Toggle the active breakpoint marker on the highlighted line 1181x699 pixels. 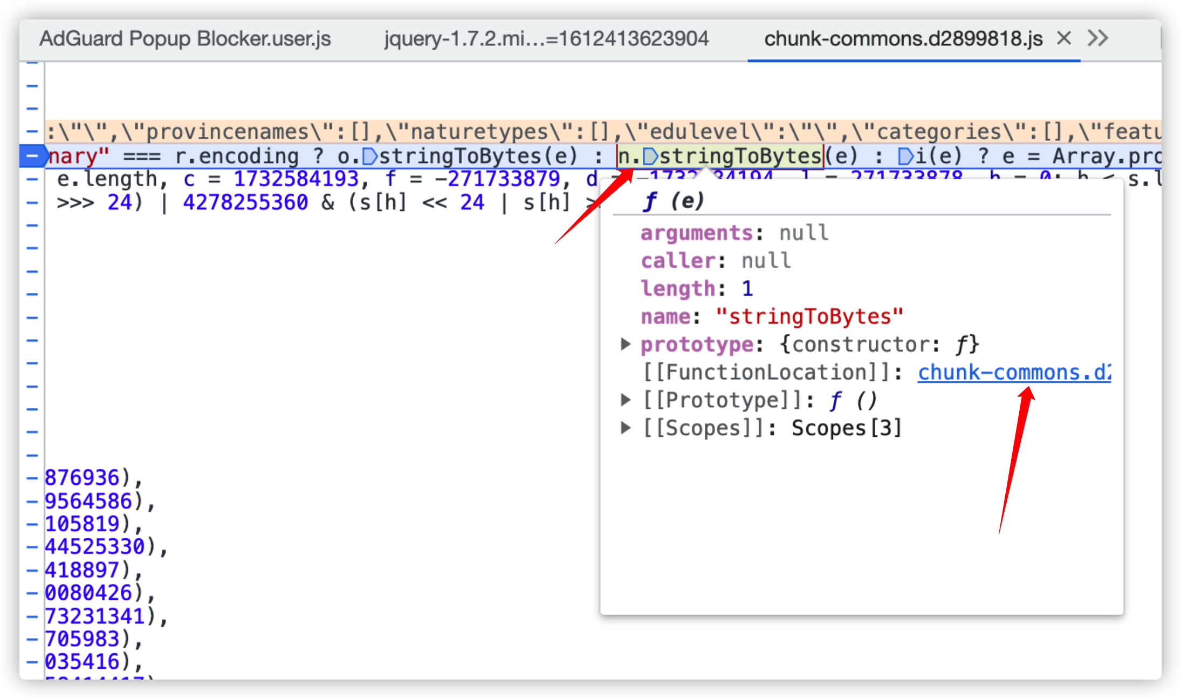point(33,156)
